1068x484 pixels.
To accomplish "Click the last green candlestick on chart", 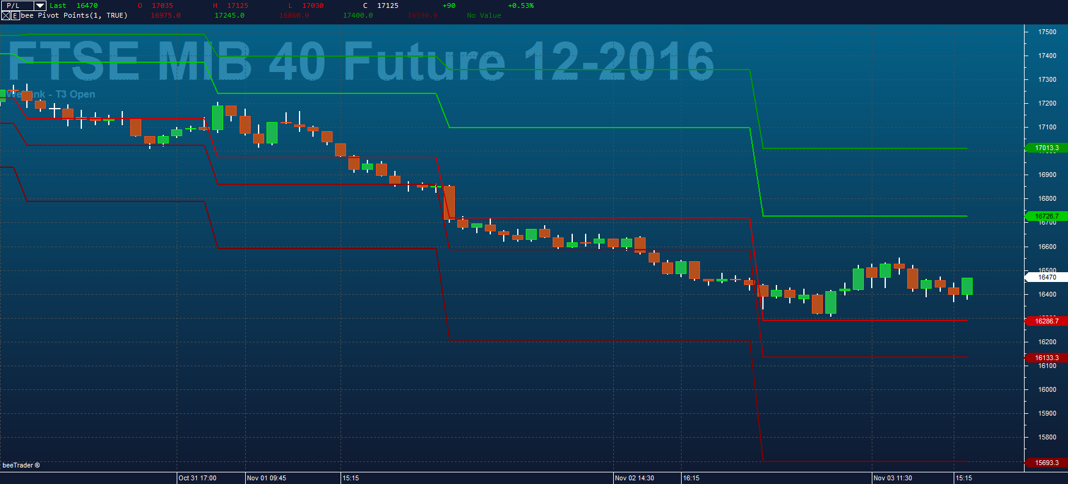I will click(x=967, y=286).
